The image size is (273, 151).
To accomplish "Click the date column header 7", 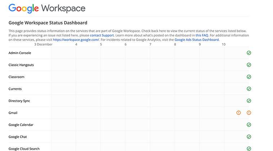I will 150,44.
